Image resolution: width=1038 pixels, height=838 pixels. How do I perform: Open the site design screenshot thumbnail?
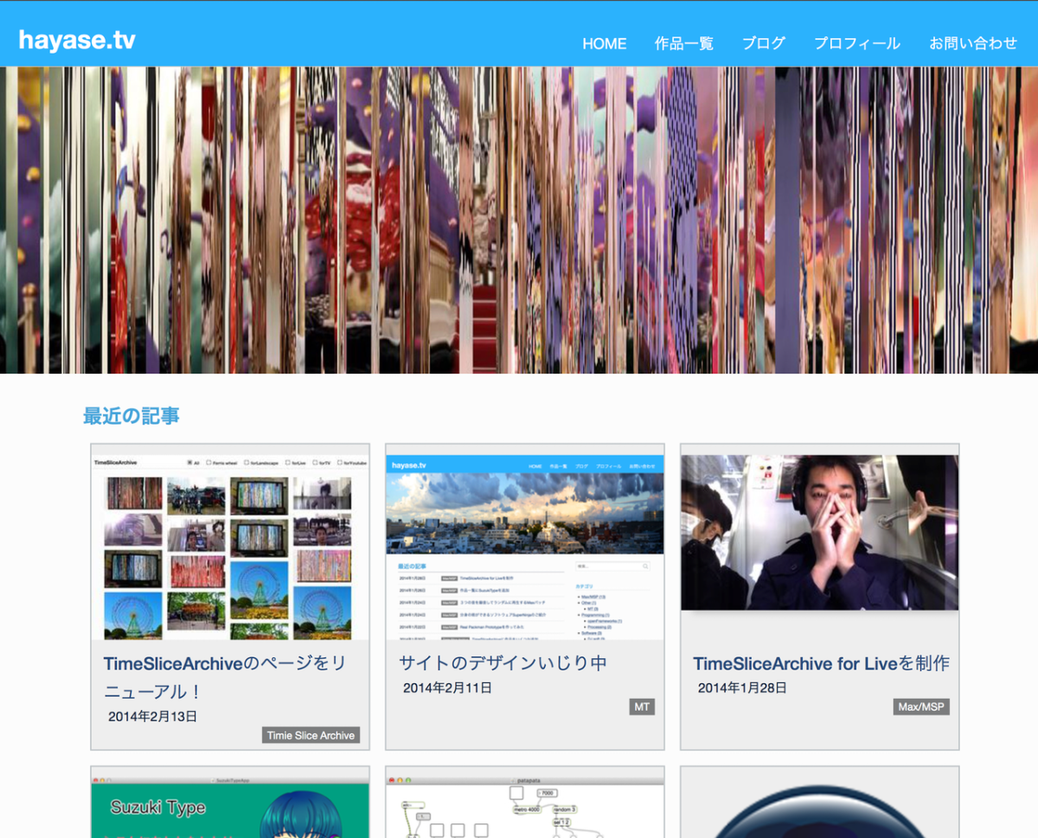pyautogui.click(x=525, y=547)
